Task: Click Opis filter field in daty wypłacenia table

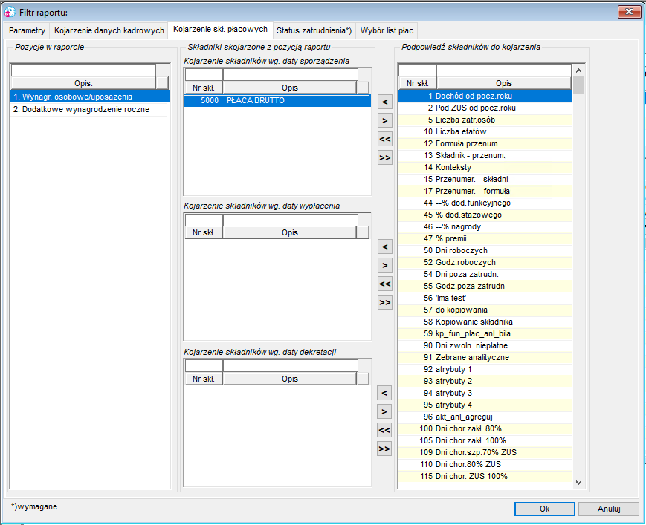Action: 290,220
